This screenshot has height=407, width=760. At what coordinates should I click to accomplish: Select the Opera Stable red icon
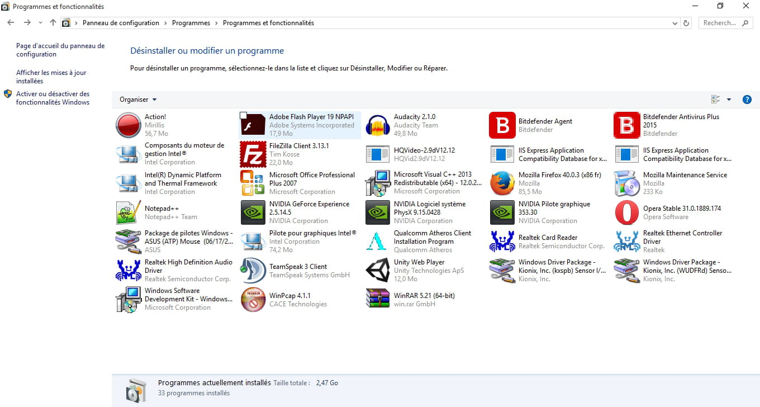tap(626, 212)
